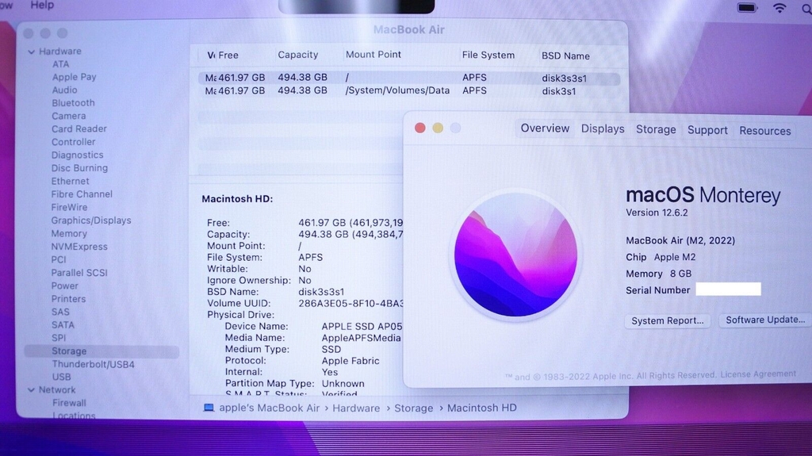The height and width of the screenshot is (456, 812).
Task: Select Memory in the sidebar
Action: point(69,234)
